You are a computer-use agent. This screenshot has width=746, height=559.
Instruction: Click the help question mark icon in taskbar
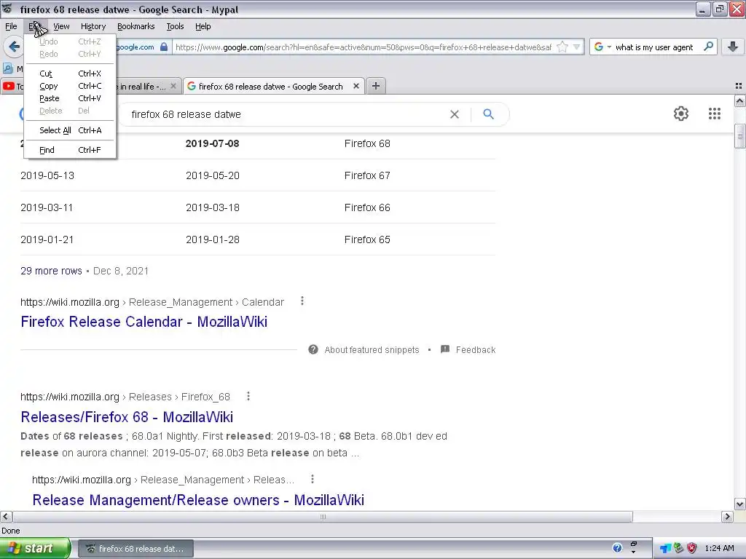tap(617, 548)
